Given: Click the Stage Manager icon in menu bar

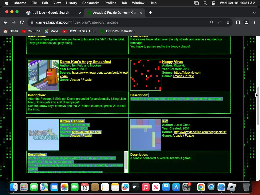Looking at the screenshot, I should tap(196, 3).
